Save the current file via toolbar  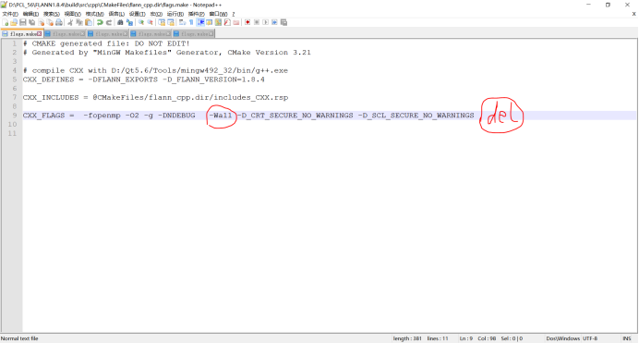tap(23, 22)
